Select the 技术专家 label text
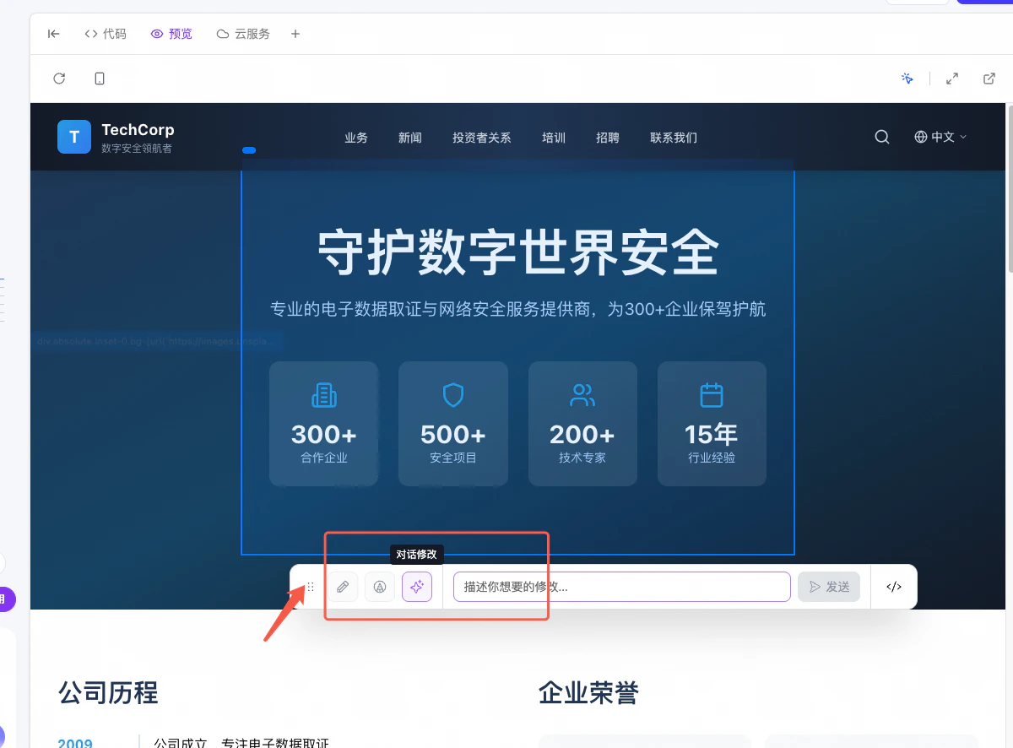Viewport: 1013px width, 748px height. point(582,458)
